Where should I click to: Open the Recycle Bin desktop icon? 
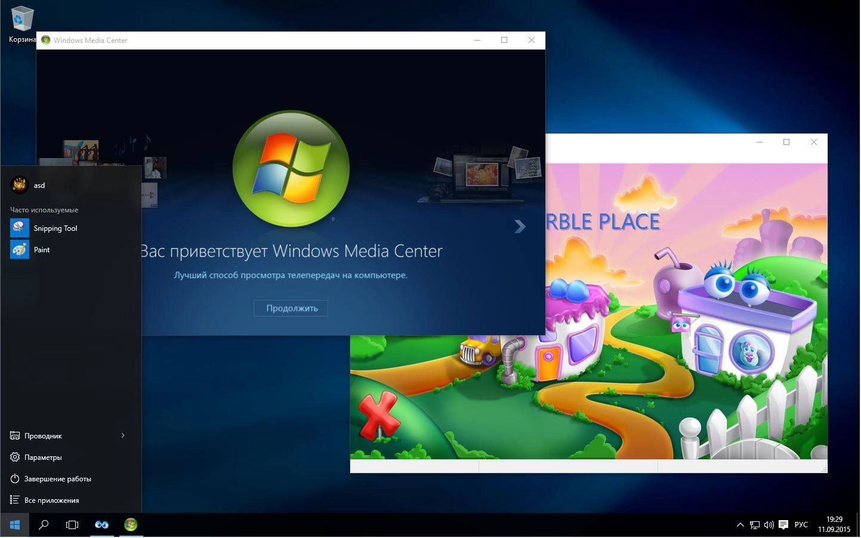tap(22, 24)
